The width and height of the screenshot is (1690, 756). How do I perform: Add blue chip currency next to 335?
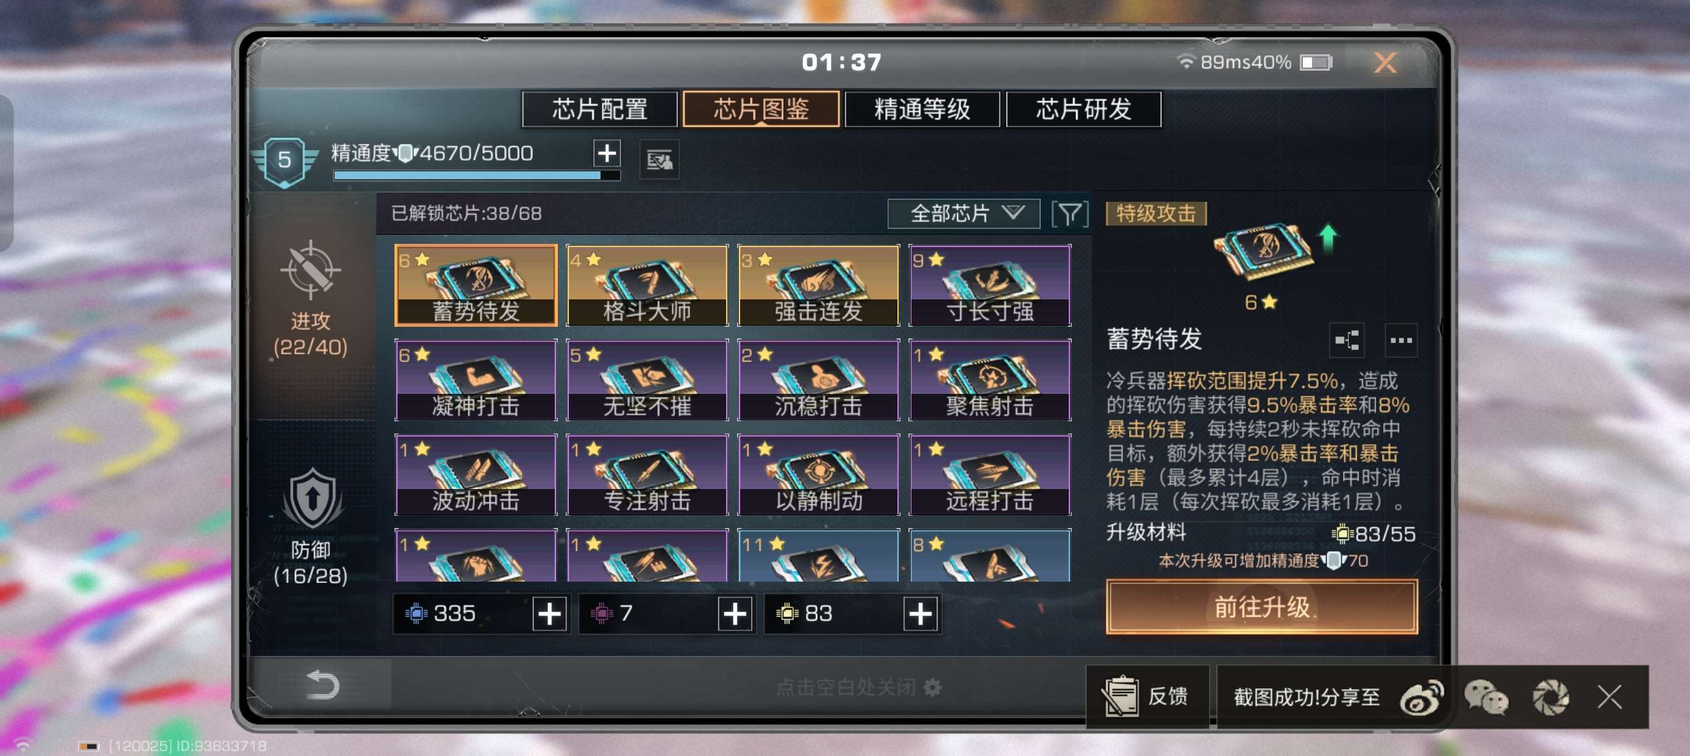(549, 615)
